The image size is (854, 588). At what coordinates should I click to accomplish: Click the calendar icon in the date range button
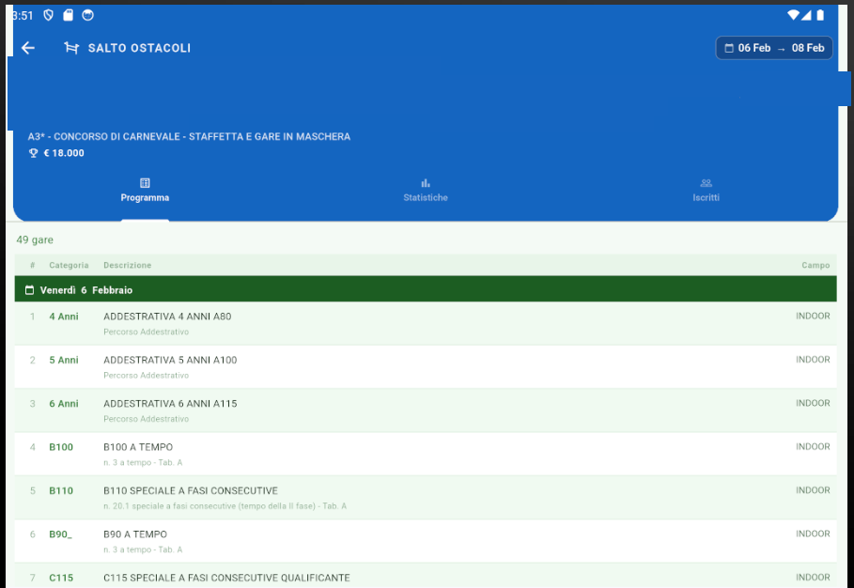click(729, 48)
